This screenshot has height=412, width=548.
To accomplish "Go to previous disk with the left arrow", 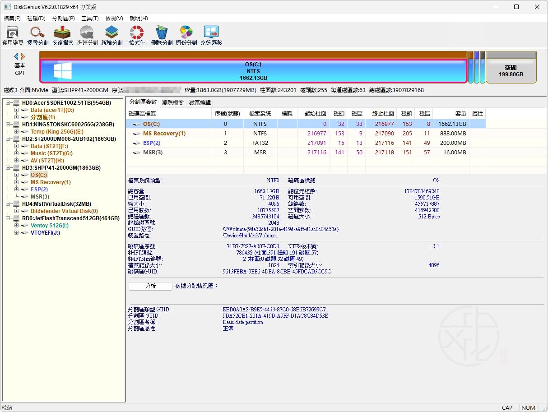I will point(16,56).
